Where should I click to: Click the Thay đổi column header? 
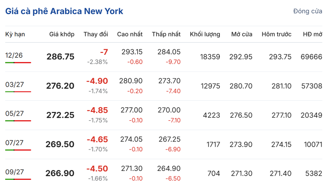point(96,34)
